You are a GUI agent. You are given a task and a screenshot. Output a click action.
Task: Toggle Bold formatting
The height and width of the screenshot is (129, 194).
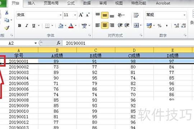click(x=19, y=25)
